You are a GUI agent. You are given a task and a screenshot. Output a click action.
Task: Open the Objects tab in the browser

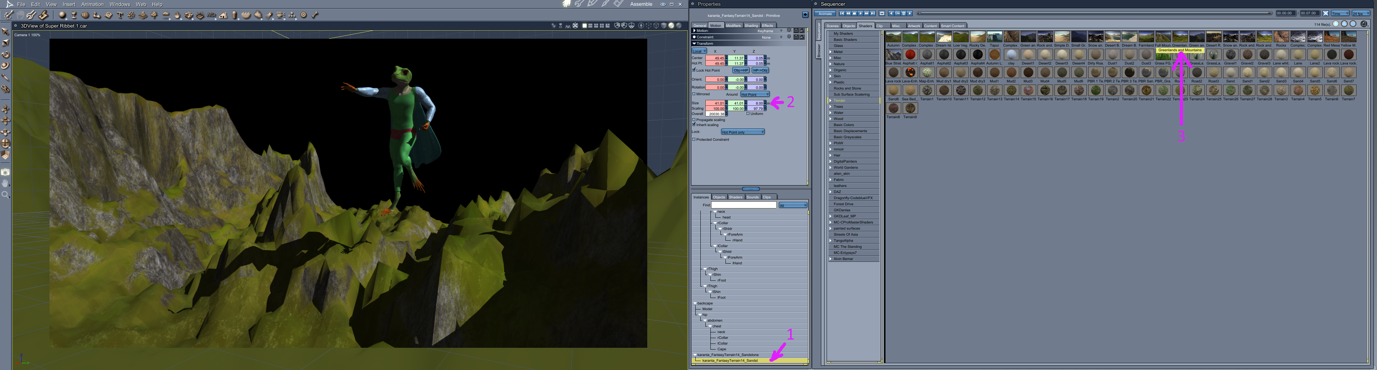click(x=849, y=26)
